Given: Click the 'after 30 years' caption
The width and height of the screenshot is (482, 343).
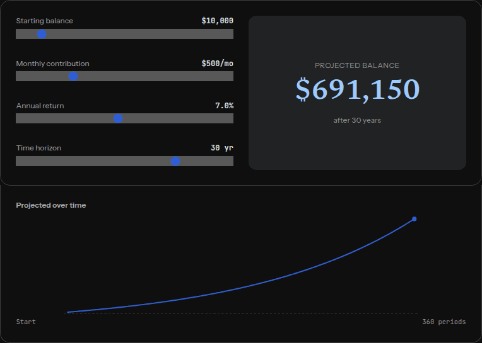Looking at the screenshot, I should click(357, 120).
